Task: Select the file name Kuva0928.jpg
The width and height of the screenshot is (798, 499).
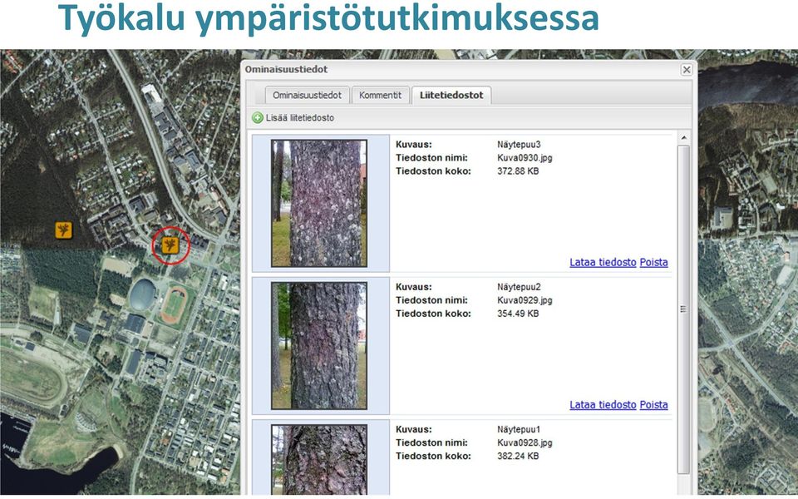Action: (525, 443)
